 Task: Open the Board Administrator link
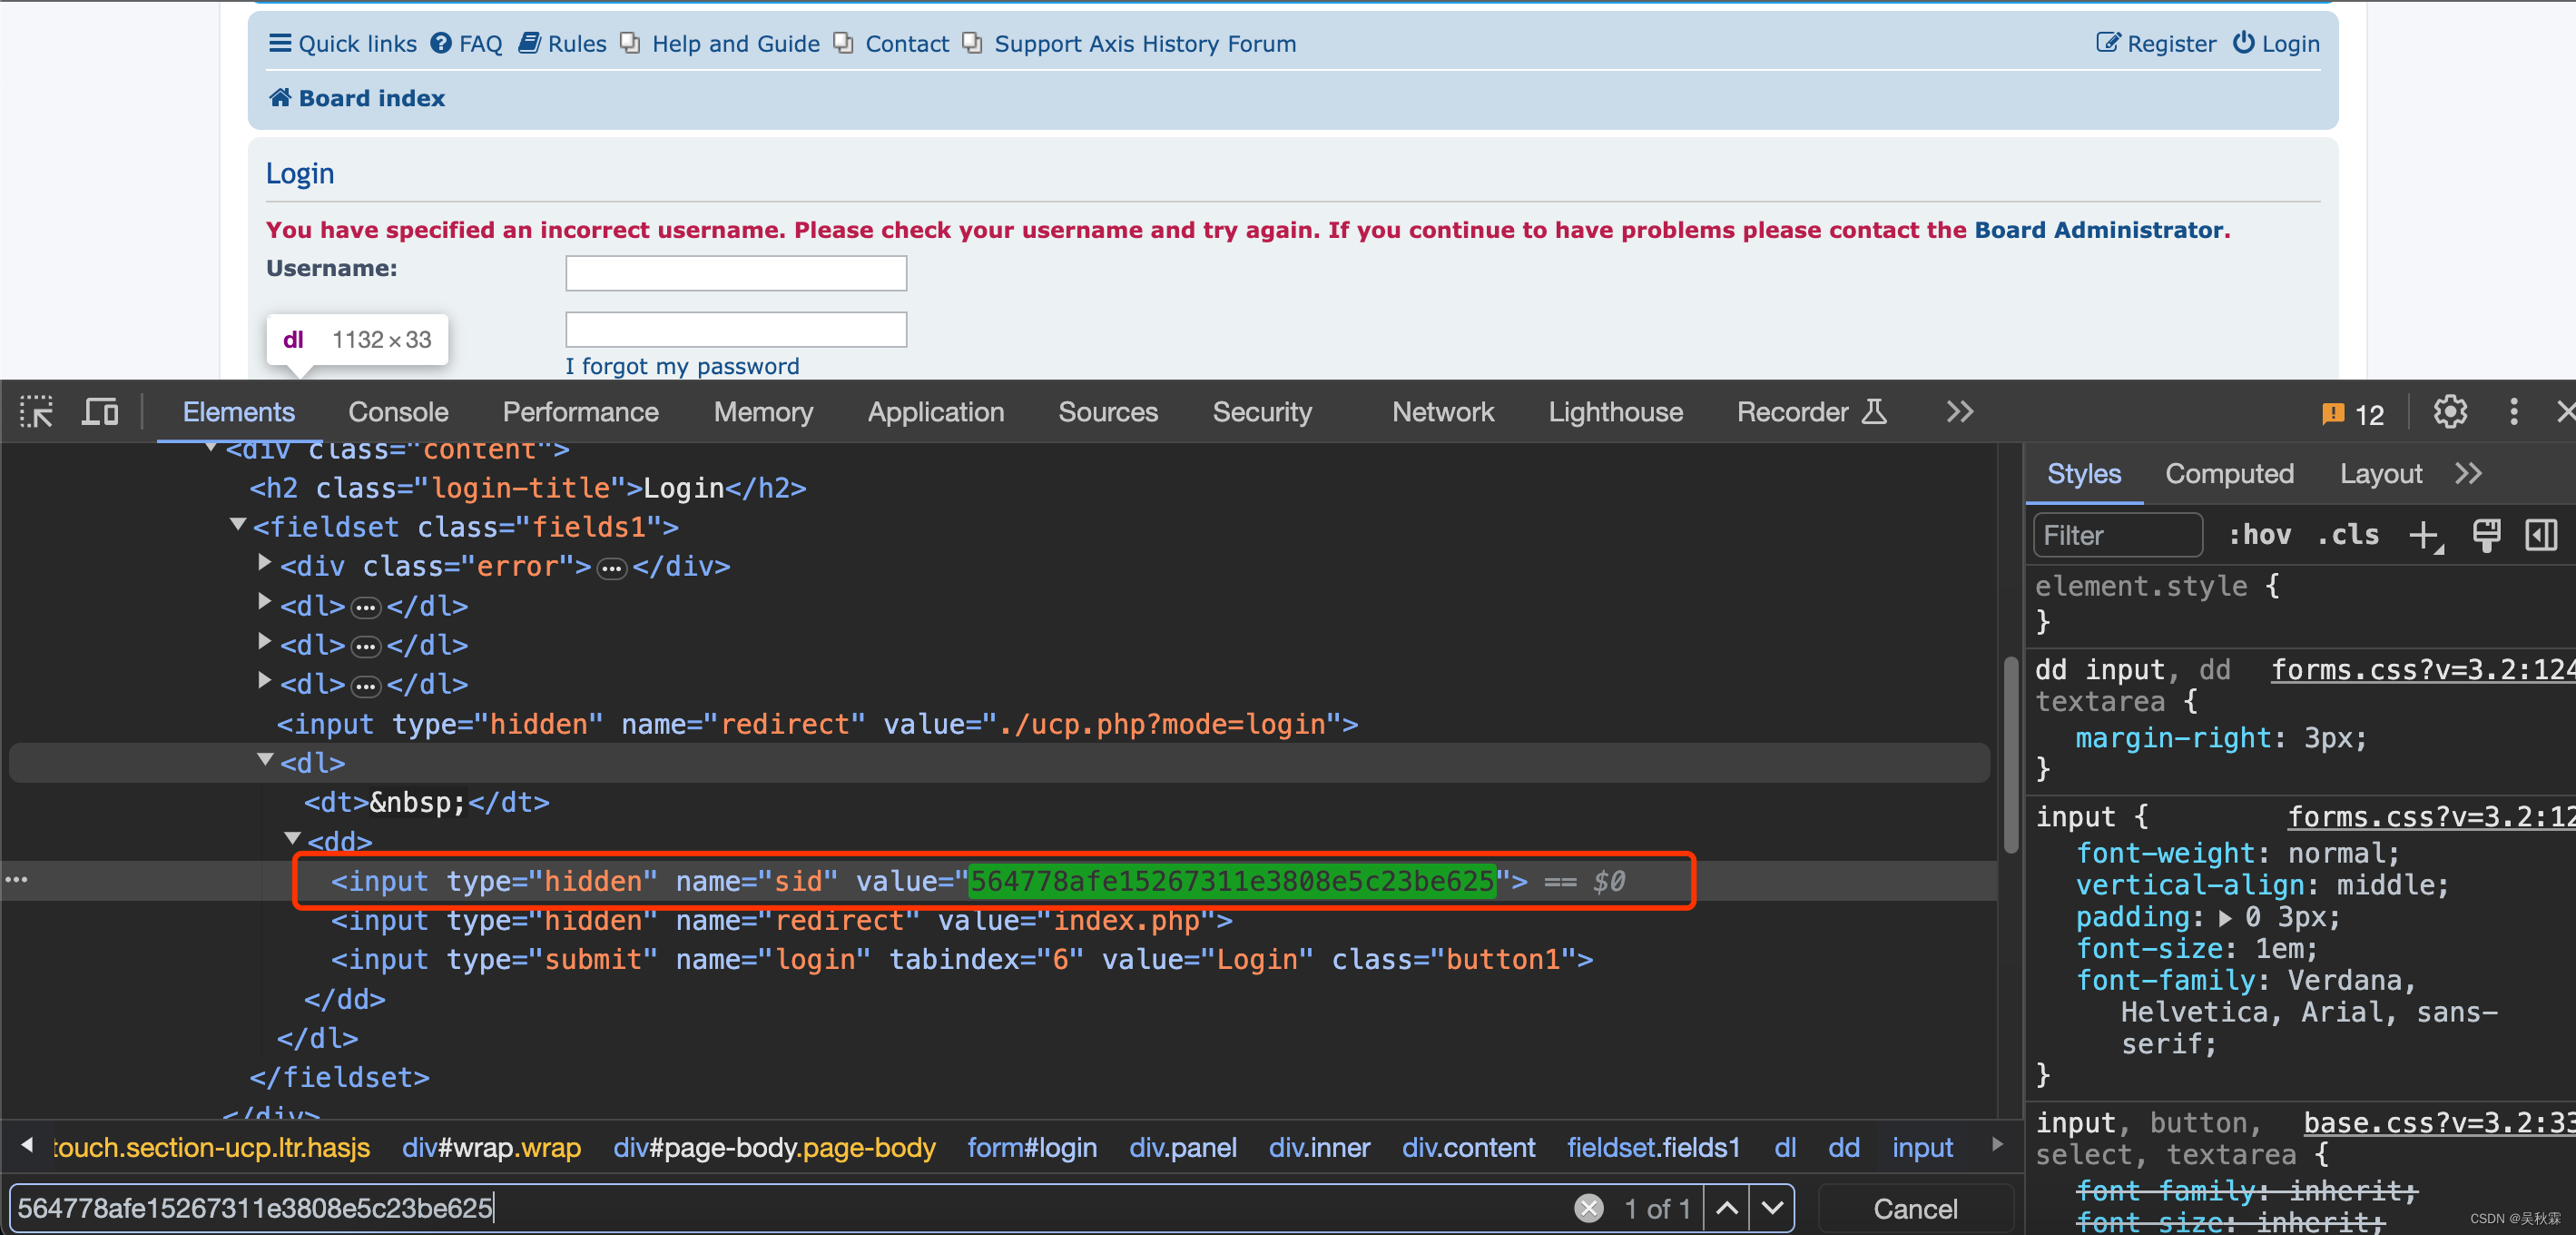(2099, 230)
